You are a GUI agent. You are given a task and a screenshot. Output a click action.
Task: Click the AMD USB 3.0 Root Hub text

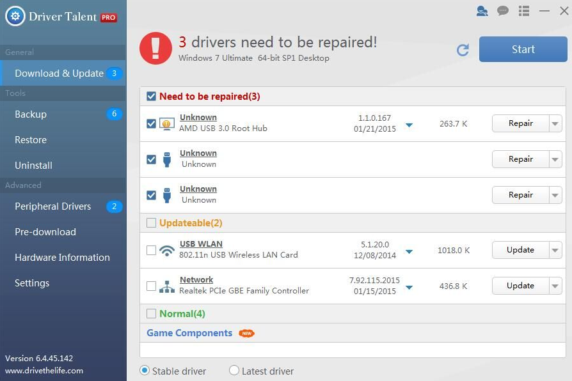click(223, 128)
